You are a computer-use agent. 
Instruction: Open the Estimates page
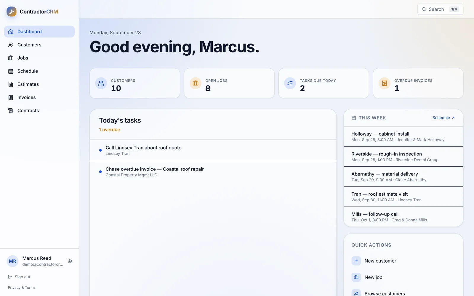39,84
